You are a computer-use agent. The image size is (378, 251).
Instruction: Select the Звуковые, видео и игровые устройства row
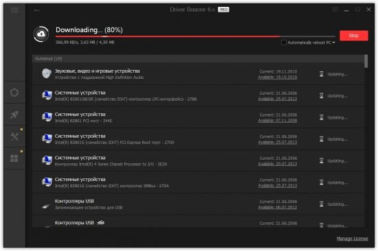[x=198, y=74]
